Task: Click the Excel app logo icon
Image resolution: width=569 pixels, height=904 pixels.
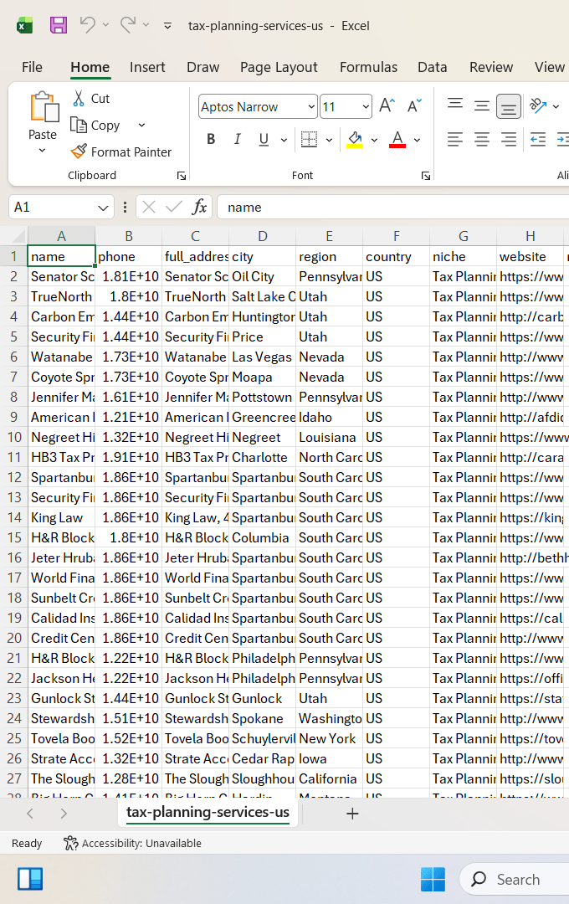Action: 25,25
